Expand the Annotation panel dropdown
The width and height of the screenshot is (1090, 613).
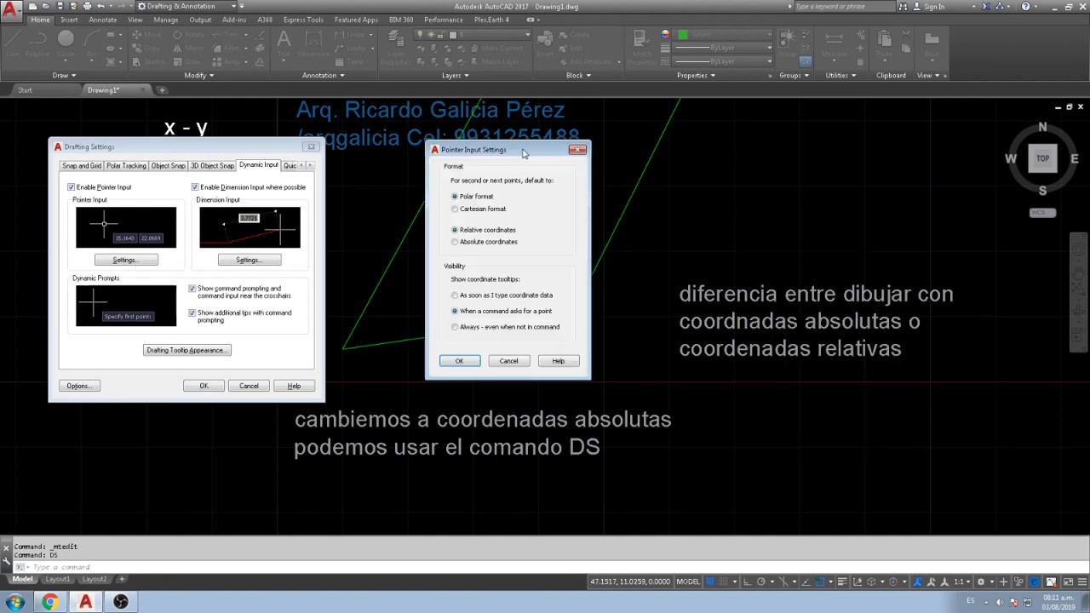pyautogui.click(x=324, y=75)
